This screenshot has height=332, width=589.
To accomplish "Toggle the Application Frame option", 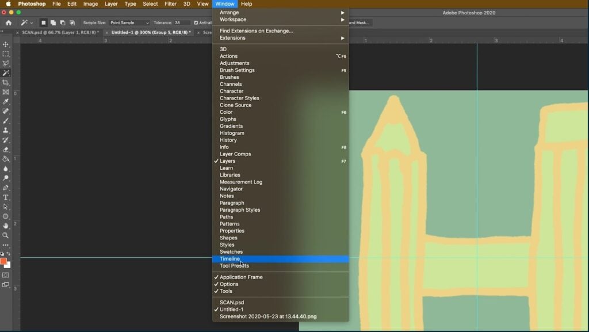I will (x=281, y=277).
